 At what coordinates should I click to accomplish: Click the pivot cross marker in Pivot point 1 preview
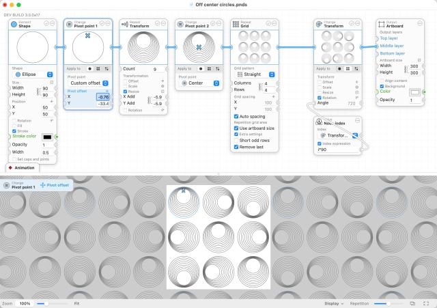click(x=87, y=36)
